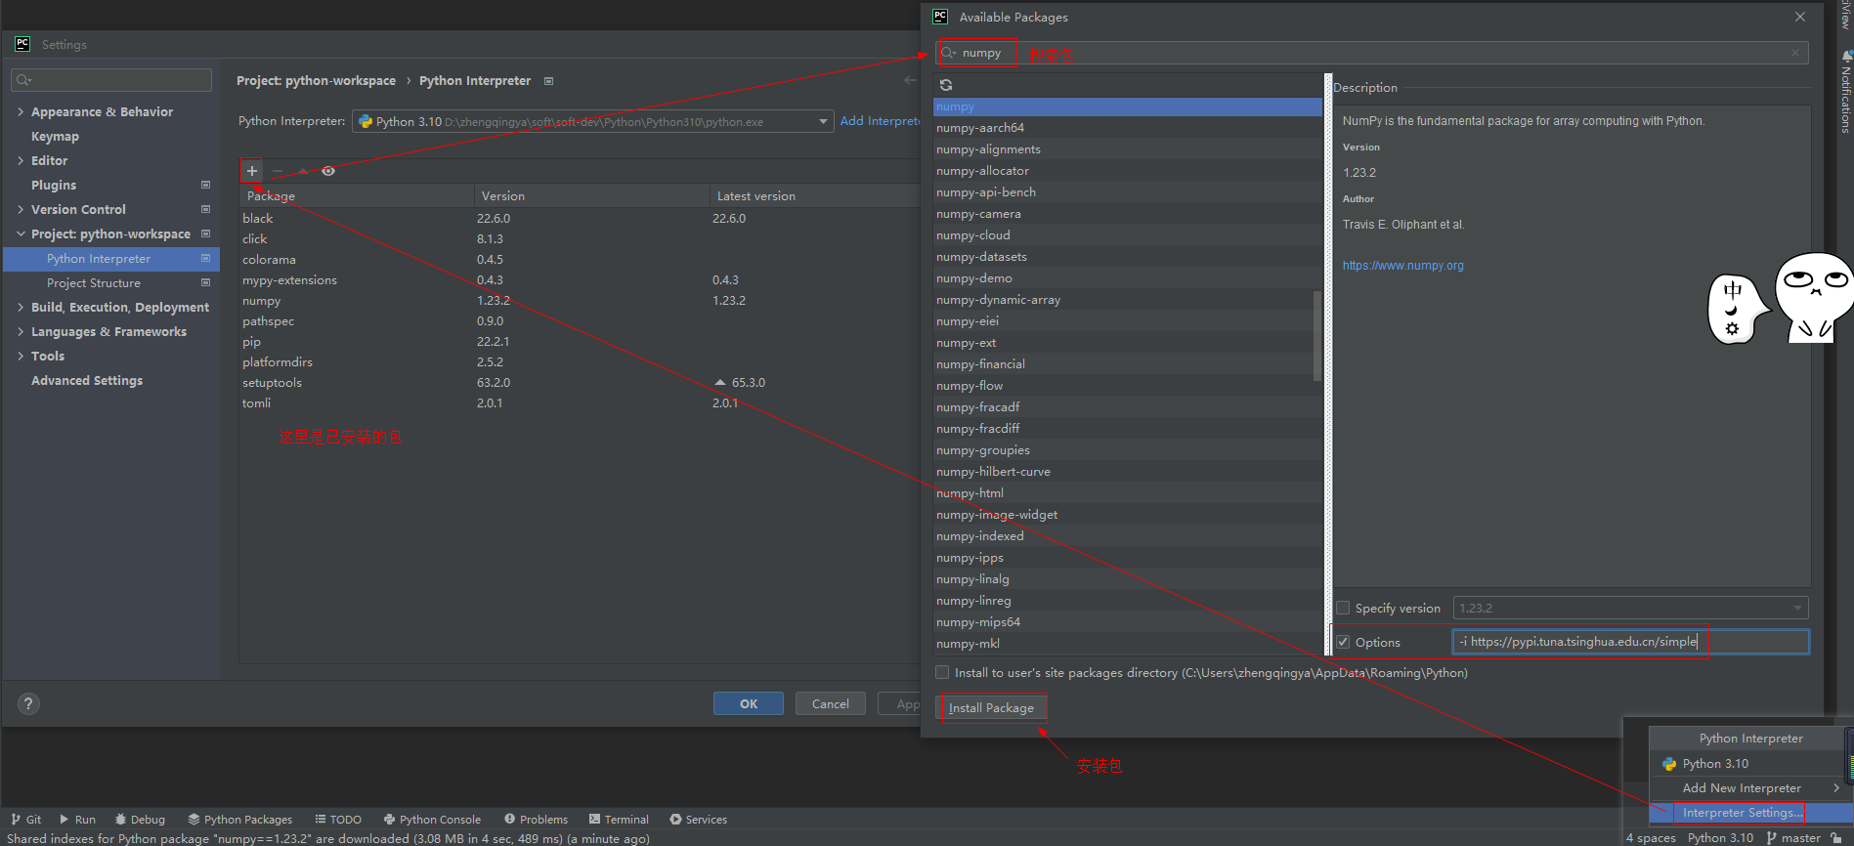The height and width of the screenshot is (846, 1854).
Task: Expand Languages & Frameworks node
Action: (x=21, y=331)
